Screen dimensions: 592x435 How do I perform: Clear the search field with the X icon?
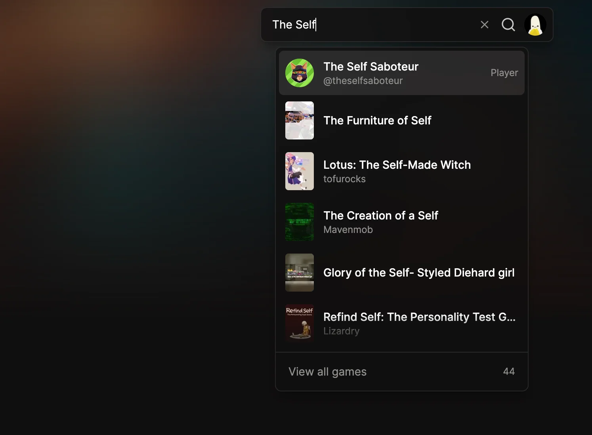[484, 25]
